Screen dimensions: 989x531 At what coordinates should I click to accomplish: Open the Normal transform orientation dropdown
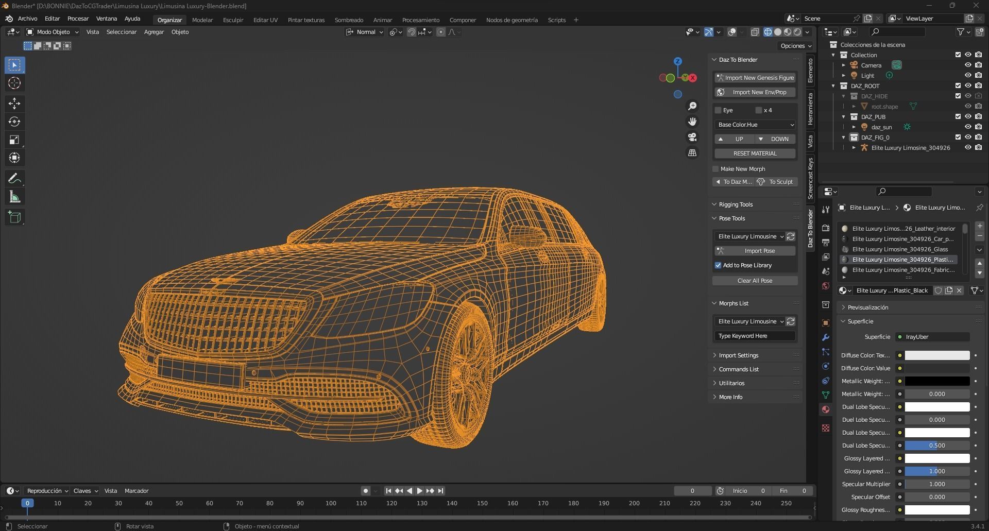365,32
